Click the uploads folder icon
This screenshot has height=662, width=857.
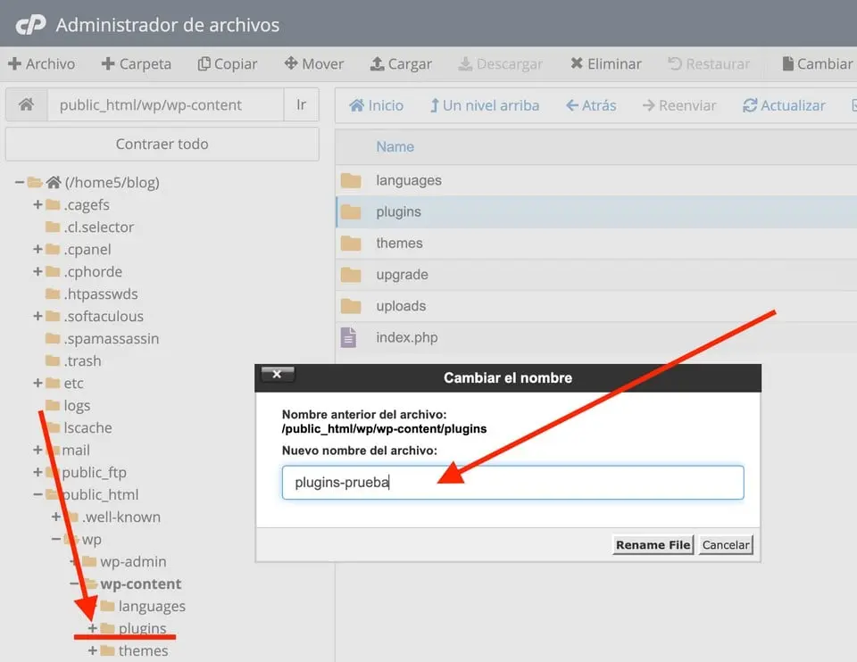click(350, 306)
